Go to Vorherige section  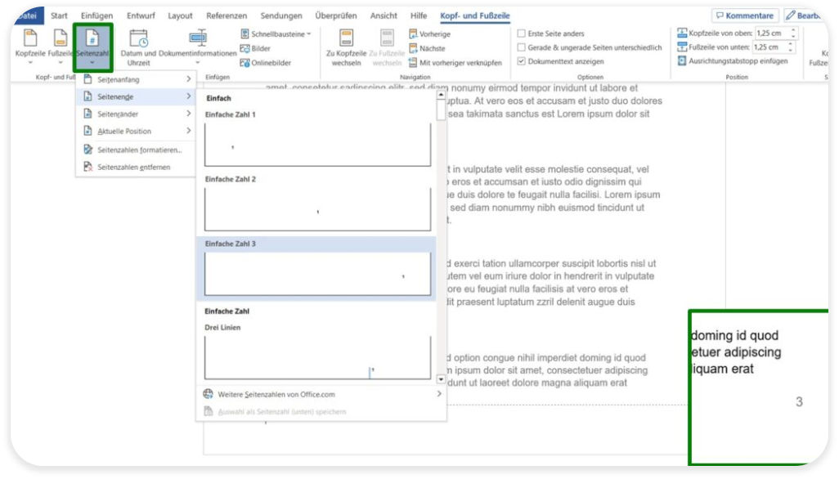(429, 34)
